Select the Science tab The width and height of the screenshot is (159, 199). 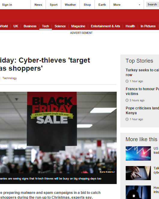tap(60, 26)
